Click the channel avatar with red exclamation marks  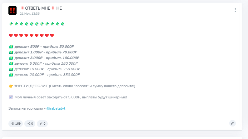[x=12, y=10]
